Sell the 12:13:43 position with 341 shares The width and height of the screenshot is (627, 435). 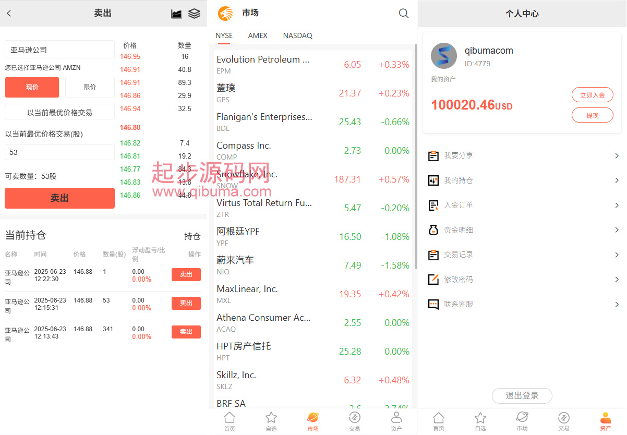click(x=186, y=332)
